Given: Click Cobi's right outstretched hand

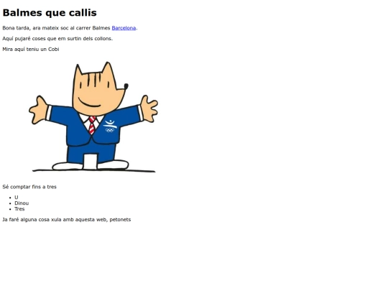Looking at the screenshot, I should click(149, 108).
